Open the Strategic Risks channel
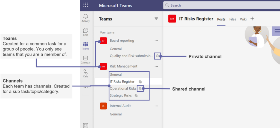Image resolution: width=280 pixels, height=128 pixels. (121, 95)
